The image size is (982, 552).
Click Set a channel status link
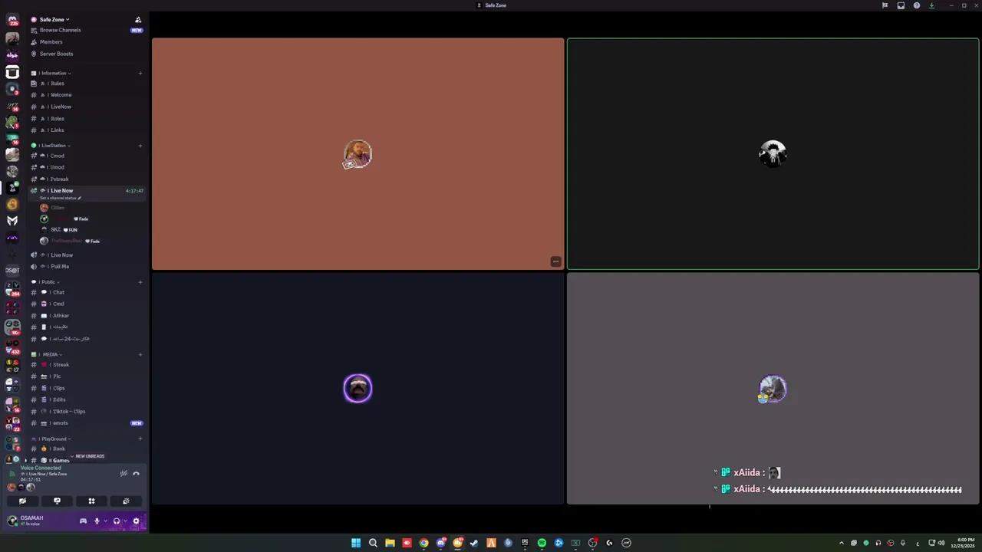click(x=61, y=198)
